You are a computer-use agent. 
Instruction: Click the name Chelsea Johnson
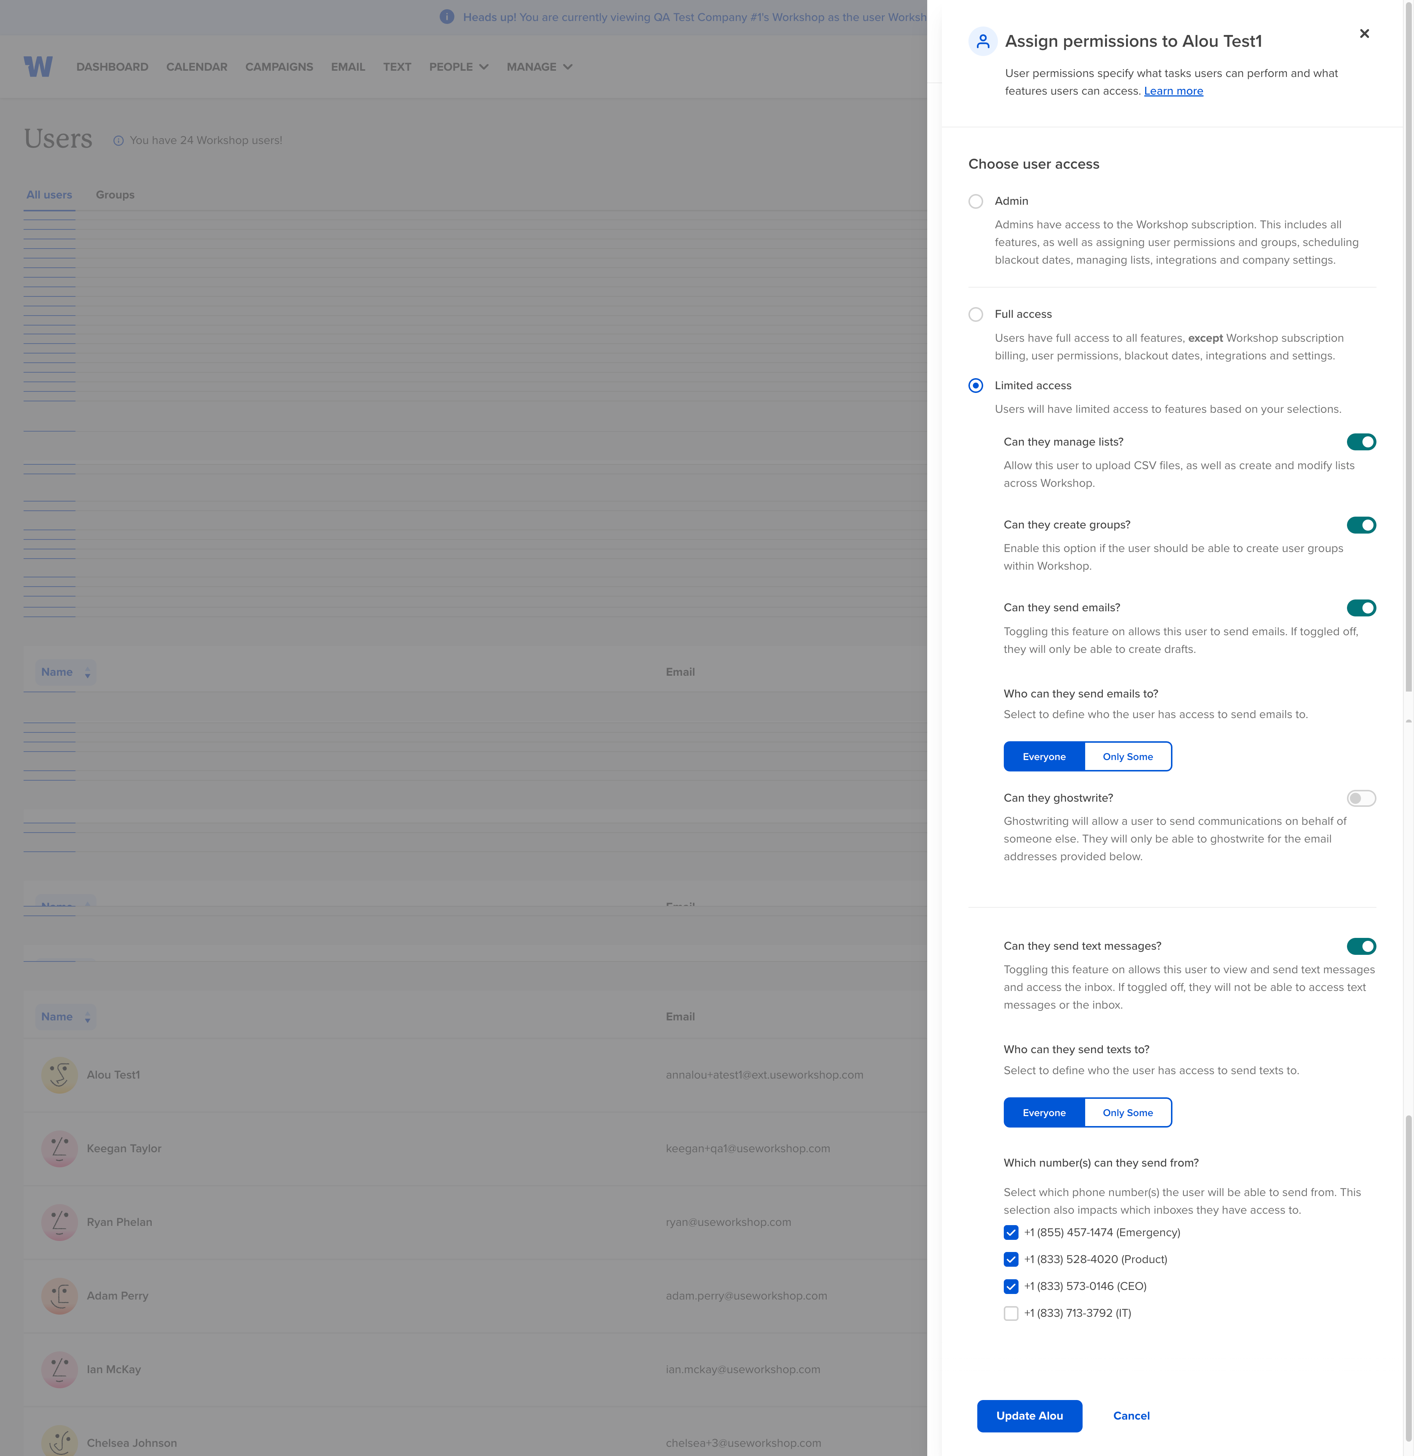(131, 1443)
